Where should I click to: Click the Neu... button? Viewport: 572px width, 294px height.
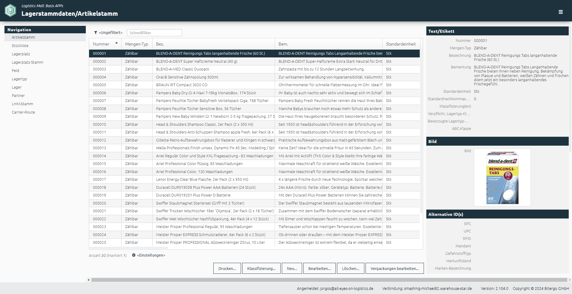[x=292, y=268]
